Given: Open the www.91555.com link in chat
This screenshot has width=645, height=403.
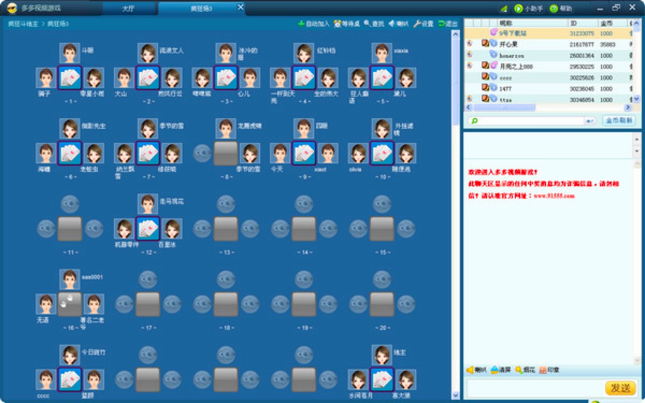Looking at the screenshot, I should click(x=554, y=196).
